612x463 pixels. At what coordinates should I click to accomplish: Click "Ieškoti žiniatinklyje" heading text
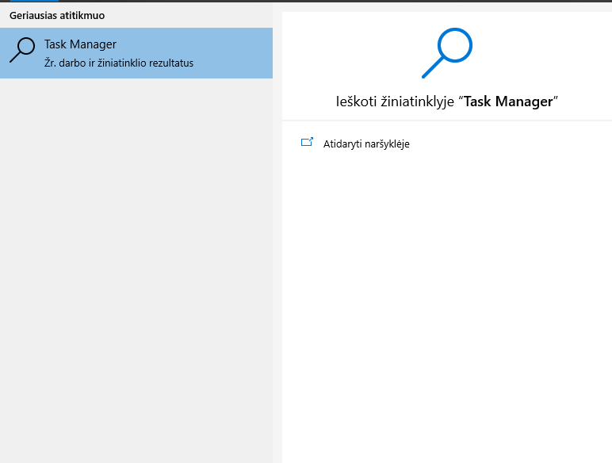(395, 101)
